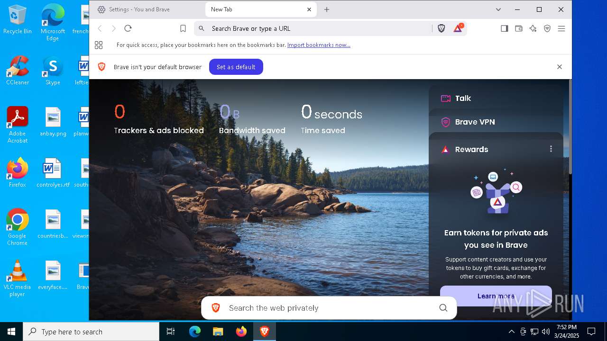This screenshot has height=341, width=607.
Task: Open a new tab with plus button
Action: point(327,9)
